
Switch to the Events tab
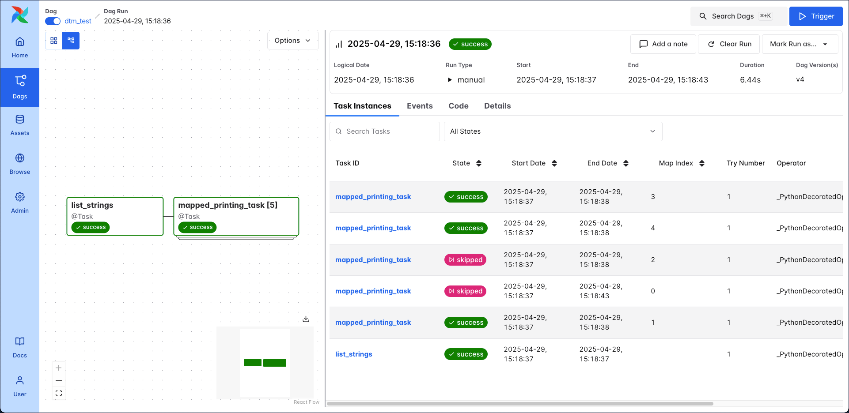(419, 106)
